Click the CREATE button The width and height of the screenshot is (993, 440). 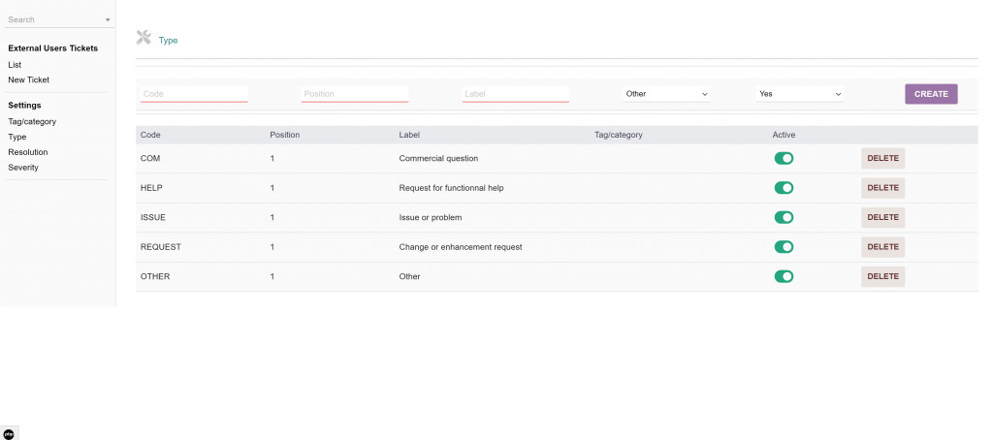pos(931,94)
